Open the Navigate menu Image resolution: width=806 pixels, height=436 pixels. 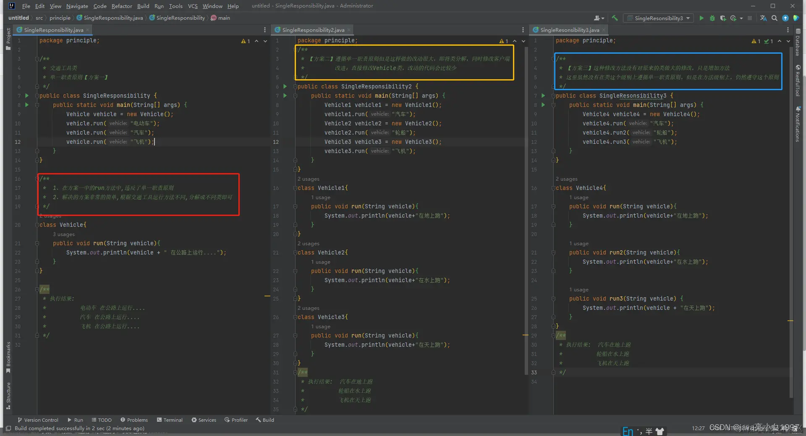tap(77, 6)
